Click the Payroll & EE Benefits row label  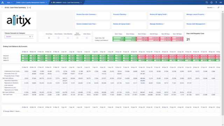point(11,81)
